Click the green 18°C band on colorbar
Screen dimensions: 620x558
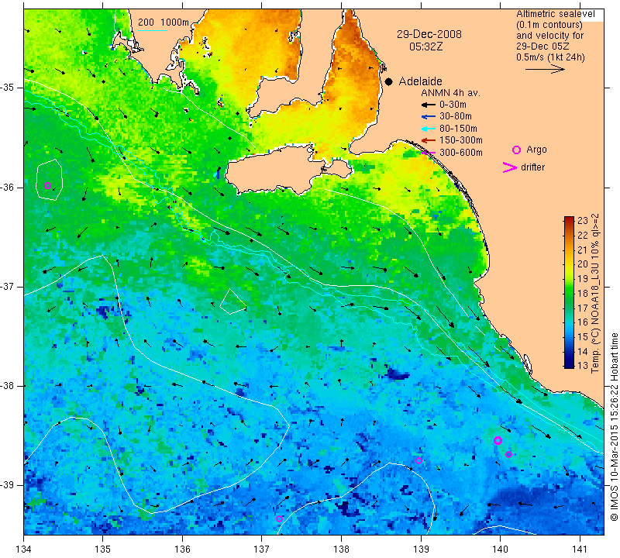(569, 293)
